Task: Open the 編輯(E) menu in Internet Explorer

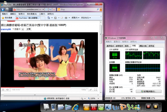Action: coord(13,14)
